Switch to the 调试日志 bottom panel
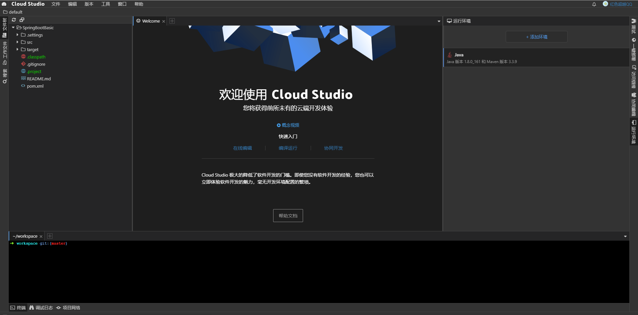Screen dimensions: 638x315 [41, 308]
